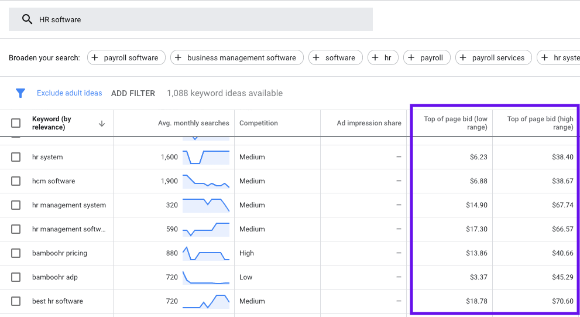Sort by Top of page bid (high range)
The image size is (580, 317).
point(540,123)
